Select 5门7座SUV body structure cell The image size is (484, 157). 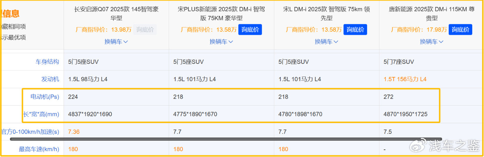(x=399, y=62)
